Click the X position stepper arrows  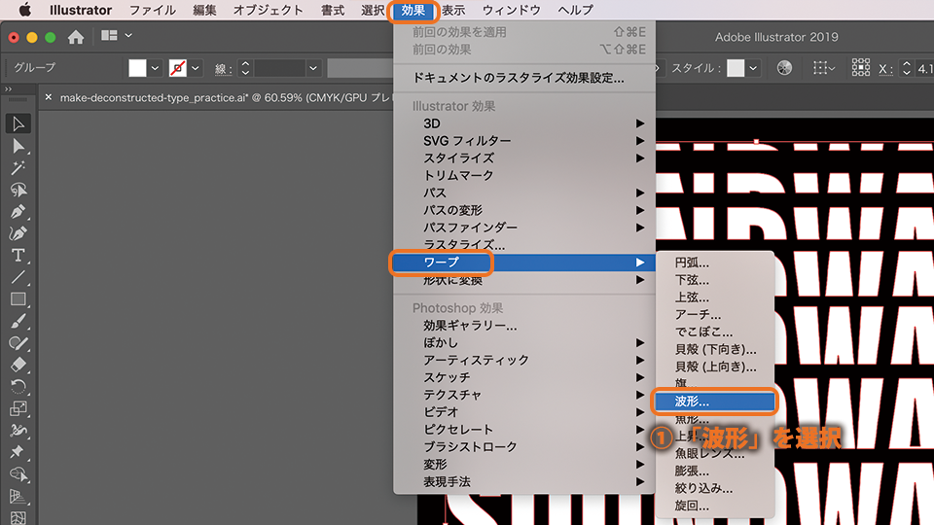(907, 68)
